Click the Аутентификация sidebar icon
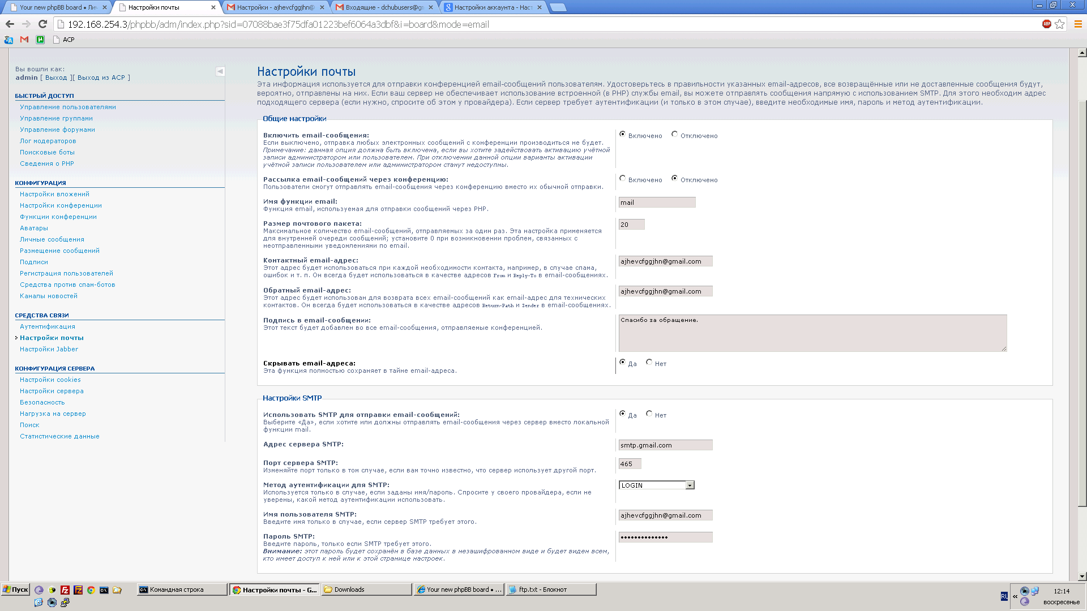This screenshot has width=1087, height=611. click(x=47, y=326)
